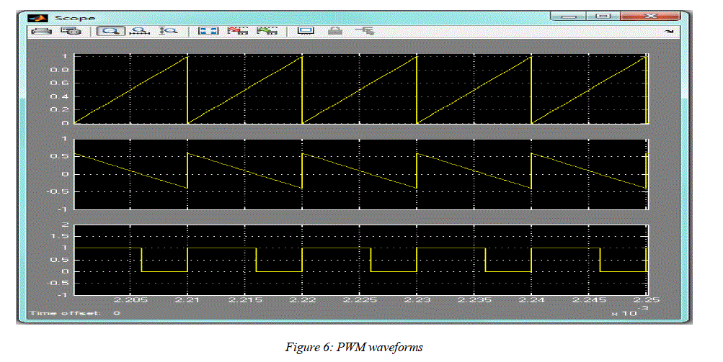Screen dimensions: 723x362
Task: Click inside the top sawtooth waveform plot
Action: [x=360, y=90]
